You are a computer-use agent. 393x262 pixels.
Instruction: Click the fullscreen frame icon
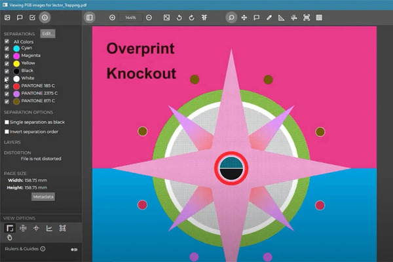click(x=307, y=18)
